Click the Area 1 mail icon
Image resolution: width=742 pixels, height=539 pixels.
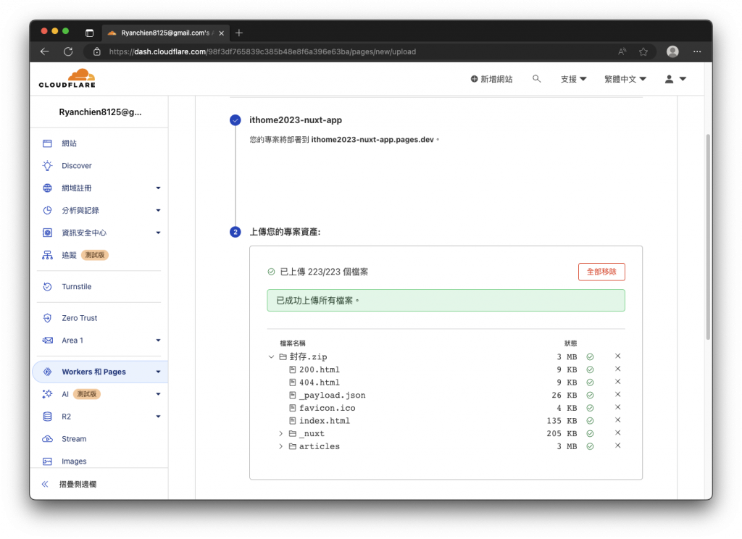point(47,340)
